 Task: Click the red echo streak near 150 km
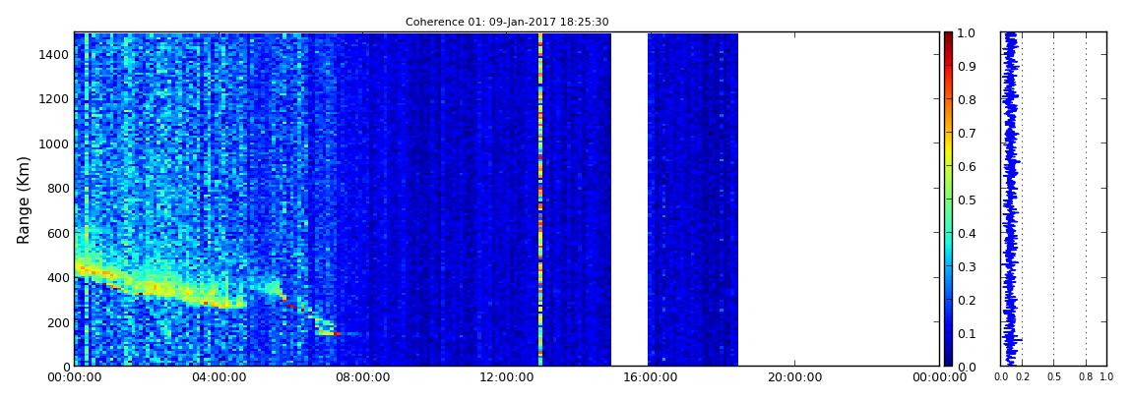coord(335,333)
